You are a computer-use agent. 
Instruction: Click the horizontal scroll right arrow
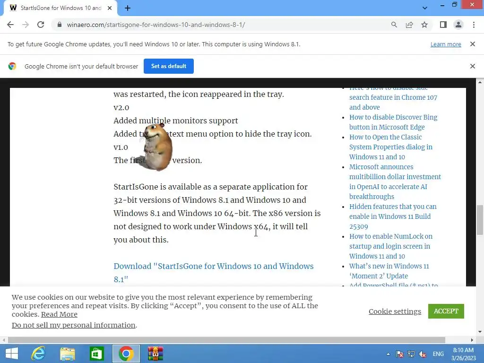point(472,340)
